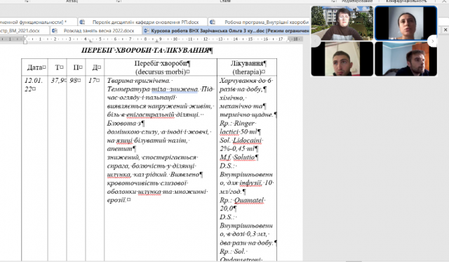Switch to the tab ending in функциональности] *

pyautogui.click(x=38, y=22)
